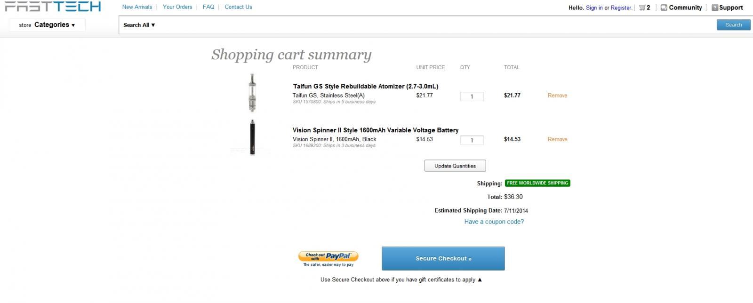Image resolution: width=753 pixels, height=303 pixels.
Task: Open the New Arrivals menu link
Action: tap(137, 7)
